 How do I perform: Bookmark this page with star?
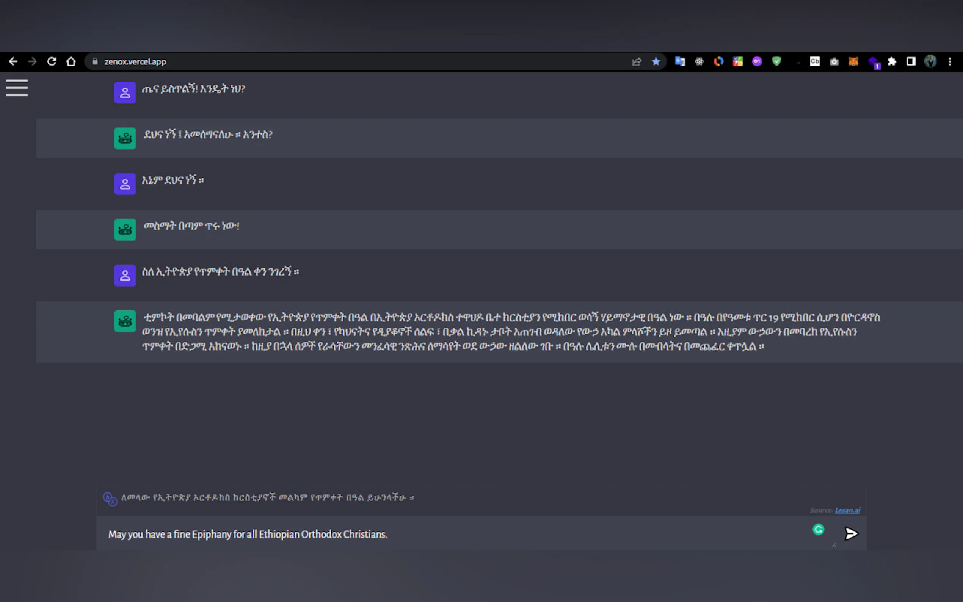(656, 61)
